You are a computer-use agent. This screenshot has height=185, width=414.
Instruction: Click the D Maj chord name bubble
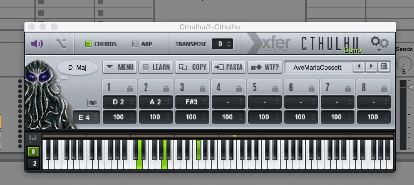click(77, 67)
